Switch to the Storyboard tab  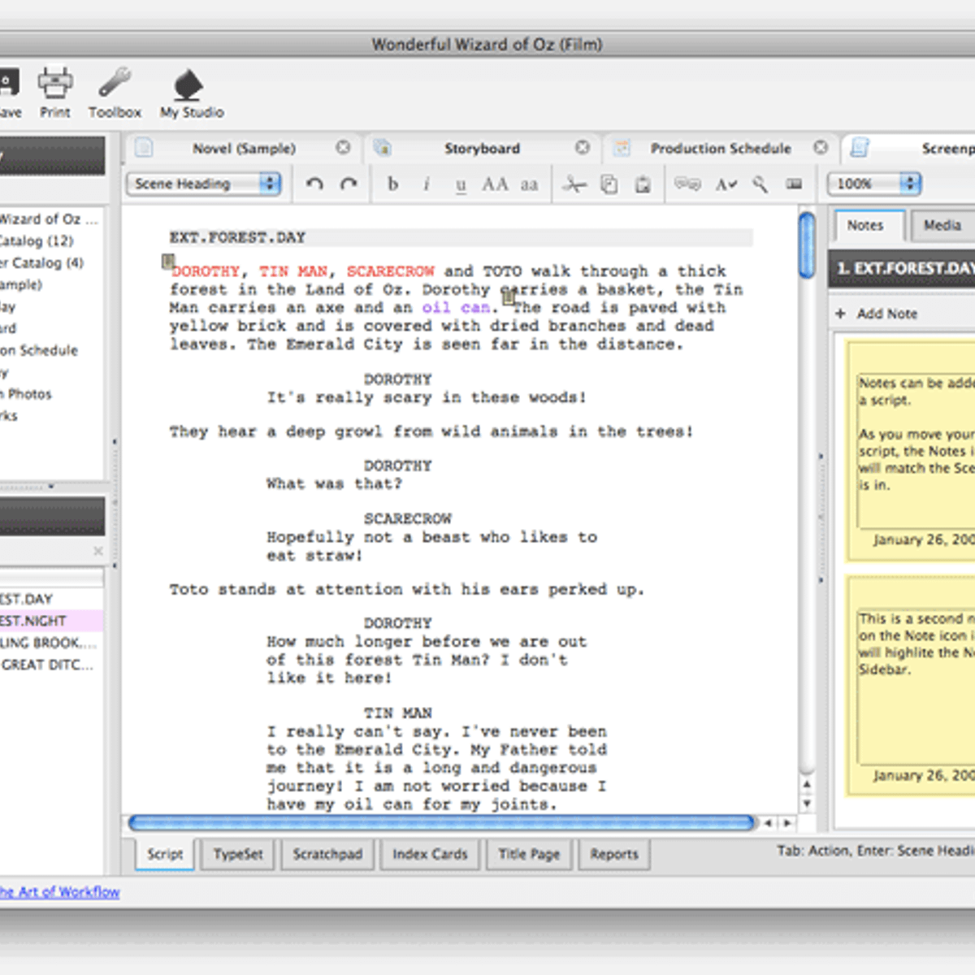tap(482, 149)
